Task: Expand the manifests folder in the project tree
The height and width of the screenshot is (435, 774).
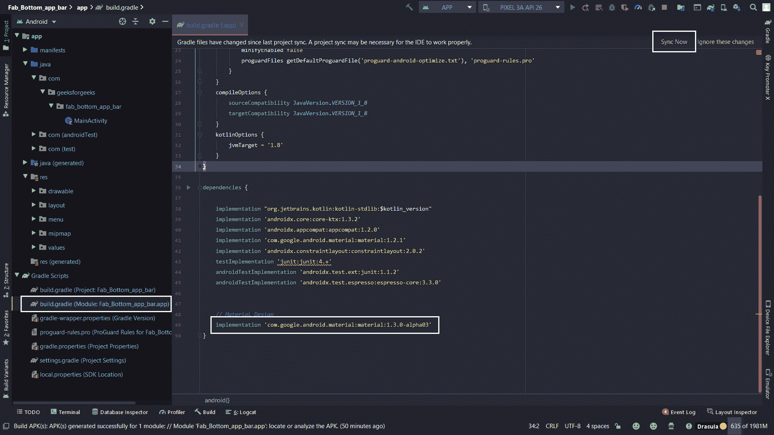Action: click(25, 50)
